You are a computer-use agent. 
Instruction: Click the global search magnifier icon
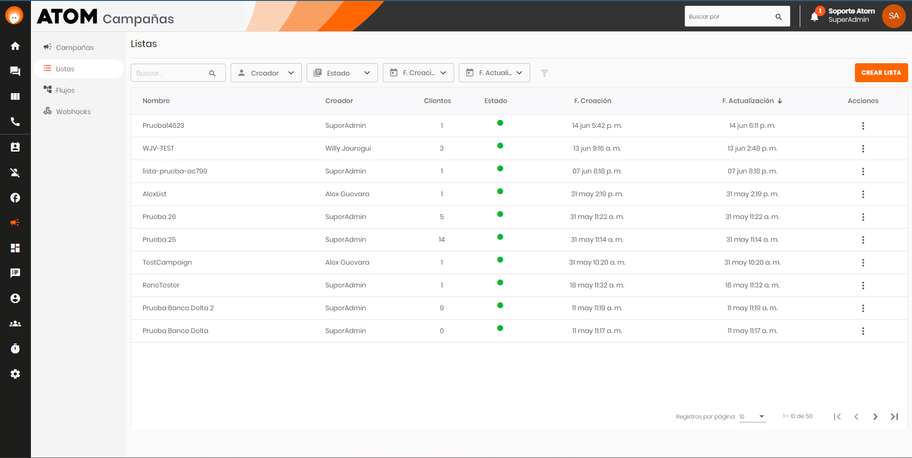point(778,17)
